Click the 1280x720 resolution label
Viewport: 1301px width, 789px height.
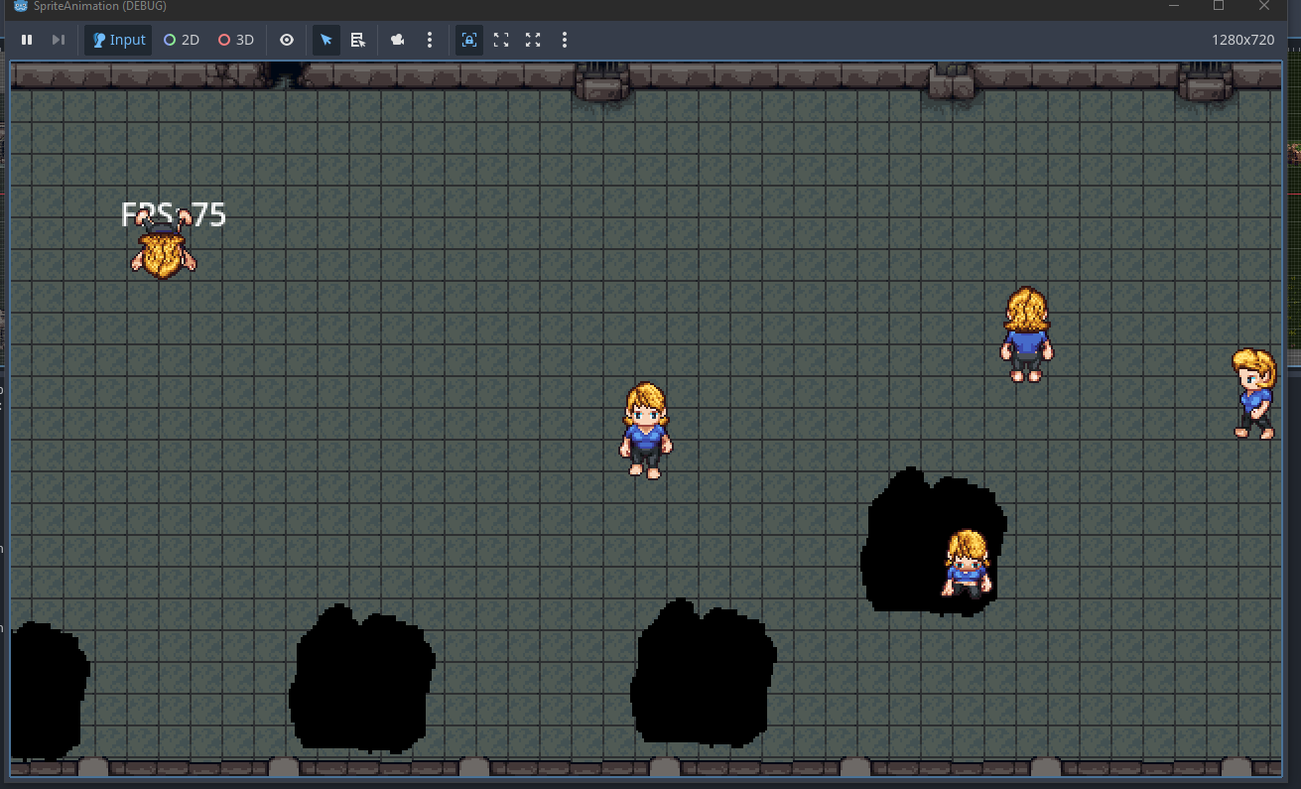tap(1242, 40)
